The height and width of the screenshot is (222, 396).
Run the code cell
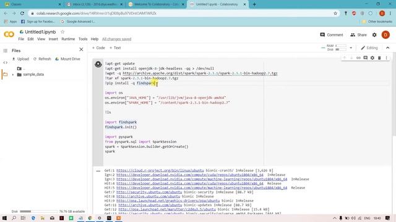pyautogui.click(x=98, y=64)
